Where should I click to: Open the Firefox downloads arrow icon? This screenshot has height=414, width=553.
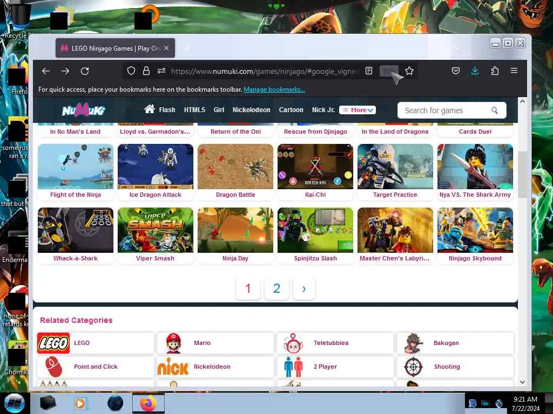475,71
